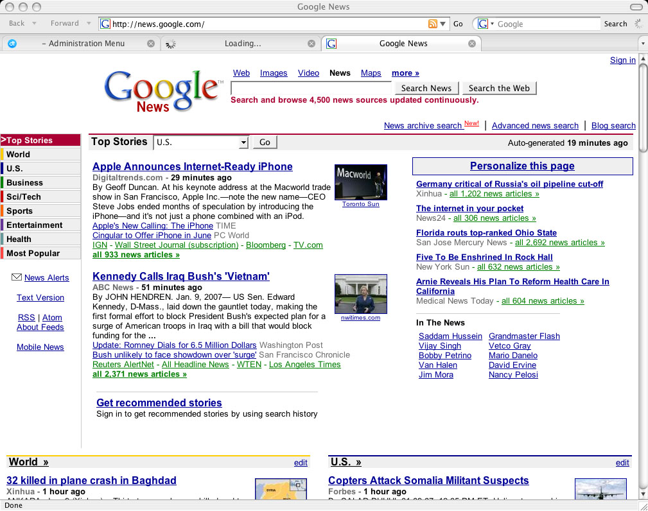
Task: Open News archive search link
Action: pyautogui.click(x=423, y=125)
